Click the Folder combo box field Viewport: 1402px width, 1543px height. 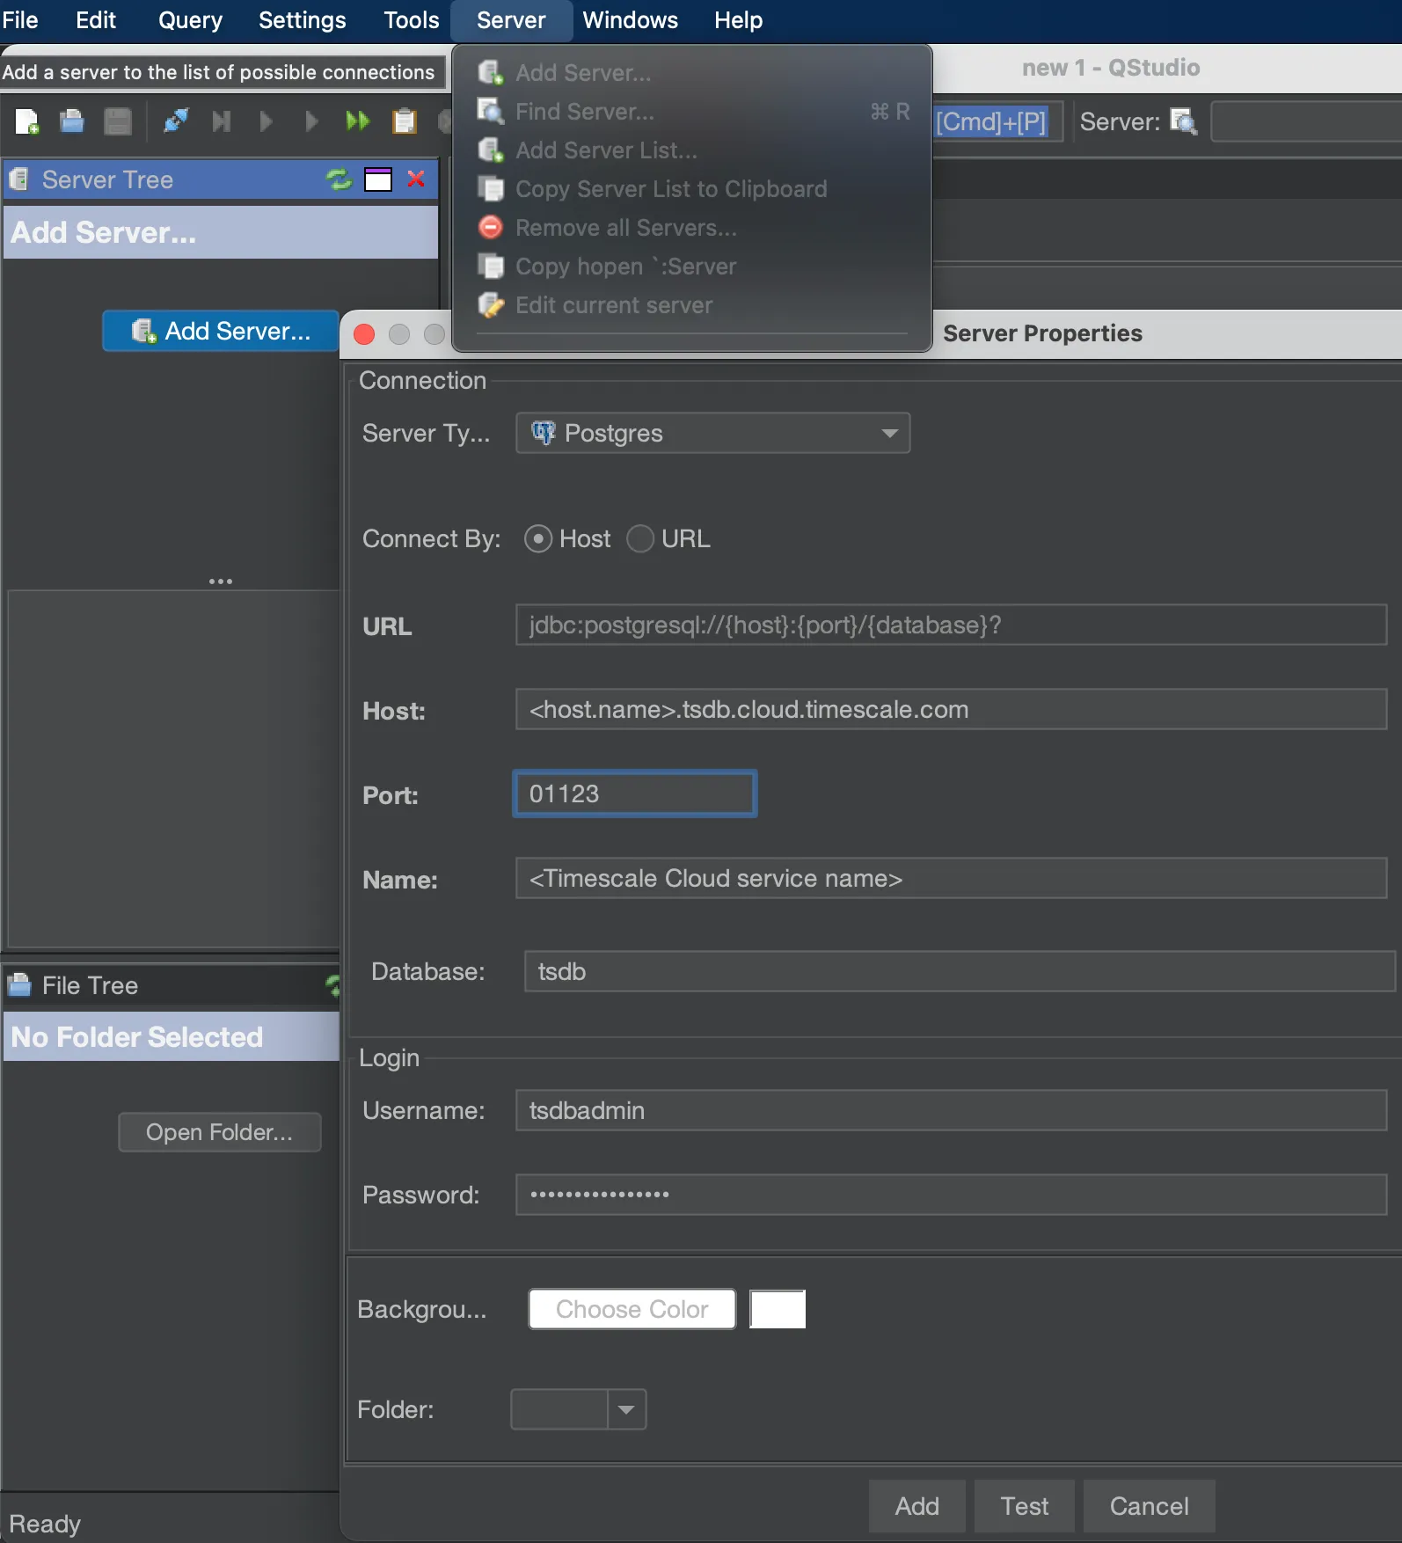coord(559,1409)
